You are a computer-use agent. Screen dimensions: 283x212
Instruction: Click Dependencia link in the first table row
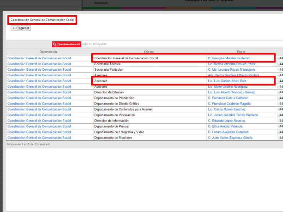[x=39, y=58]
